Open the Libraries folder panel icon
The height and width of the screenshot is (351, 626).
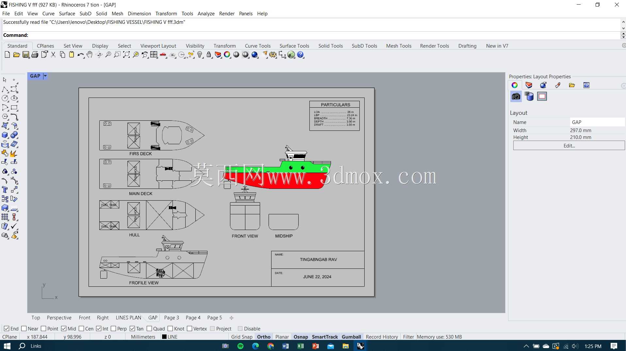[572, 85]
